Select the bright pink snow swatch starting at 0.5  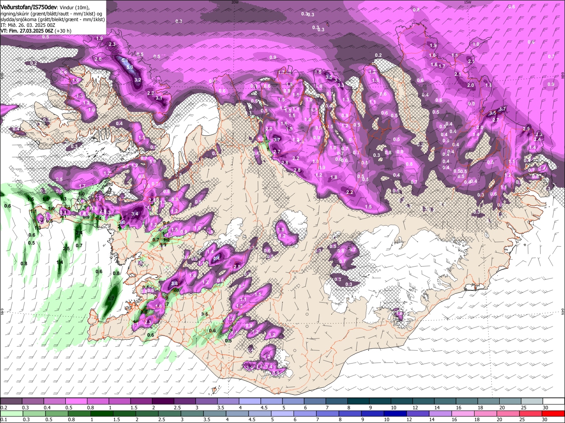[76, 401]
